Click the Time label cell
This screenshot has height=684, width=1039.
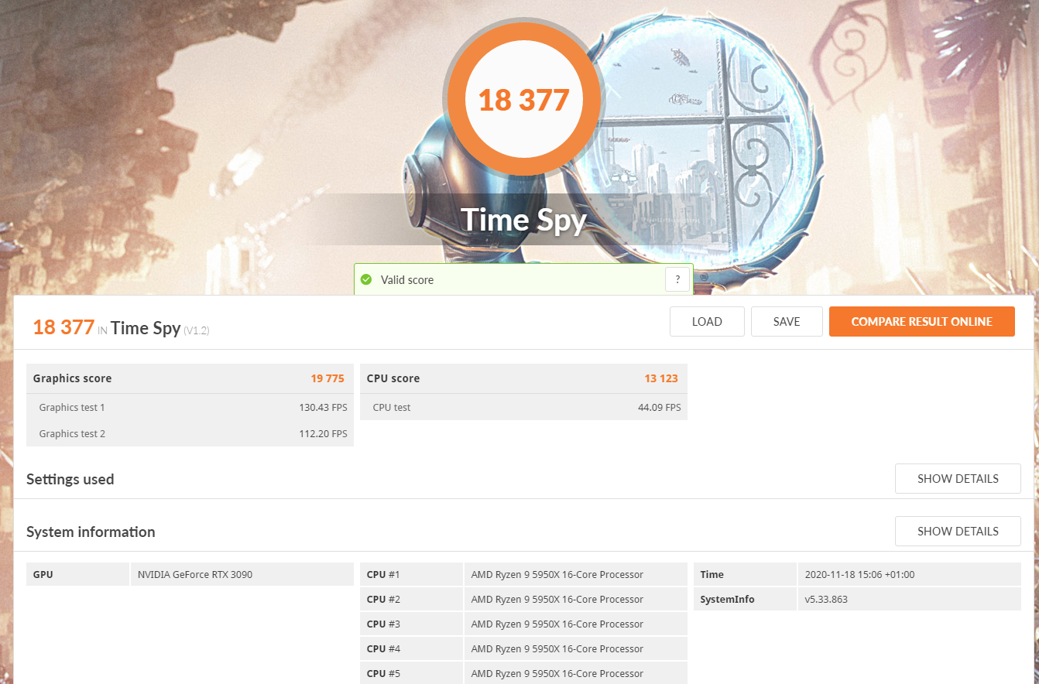[x=745, y=575]
